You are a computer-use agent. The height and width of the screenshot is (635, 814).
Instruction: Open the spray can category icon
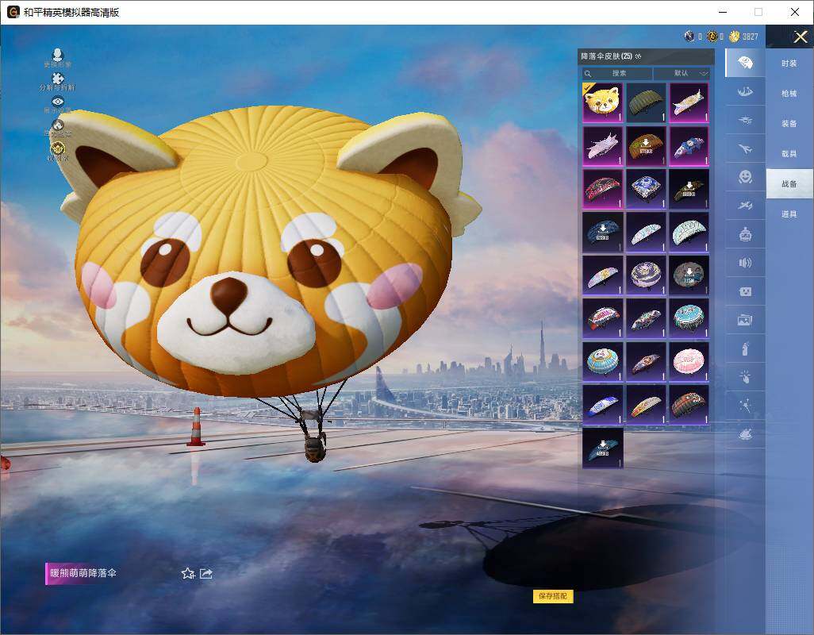(x=745, y=348)
